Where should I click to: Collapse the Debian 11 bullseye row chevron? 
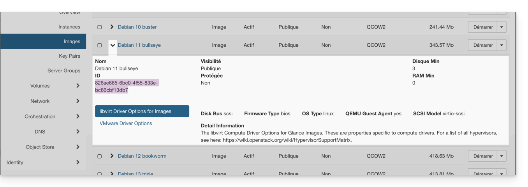(x=113, y=45)
